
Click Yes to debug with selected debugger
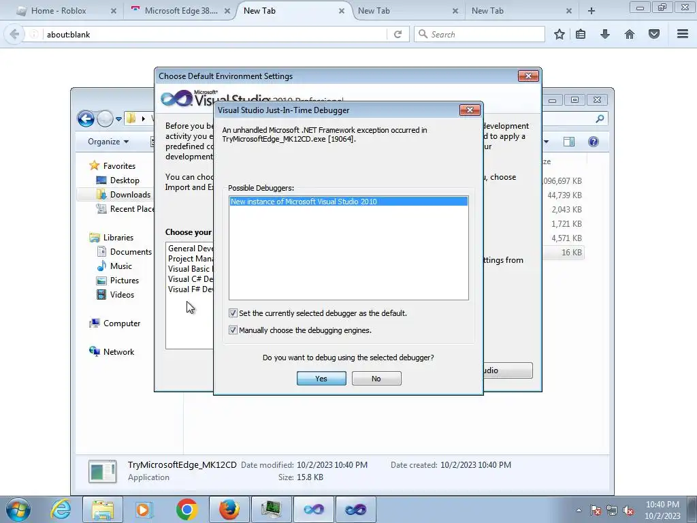(x=321, y=379)
